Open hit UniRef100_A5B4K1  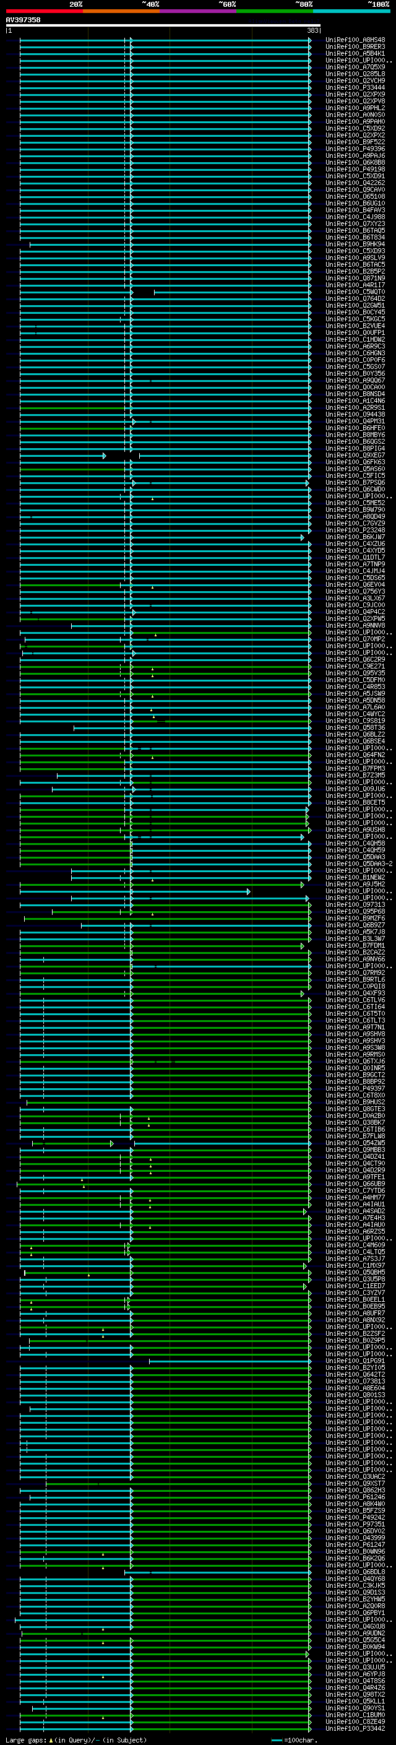(355, 53)
